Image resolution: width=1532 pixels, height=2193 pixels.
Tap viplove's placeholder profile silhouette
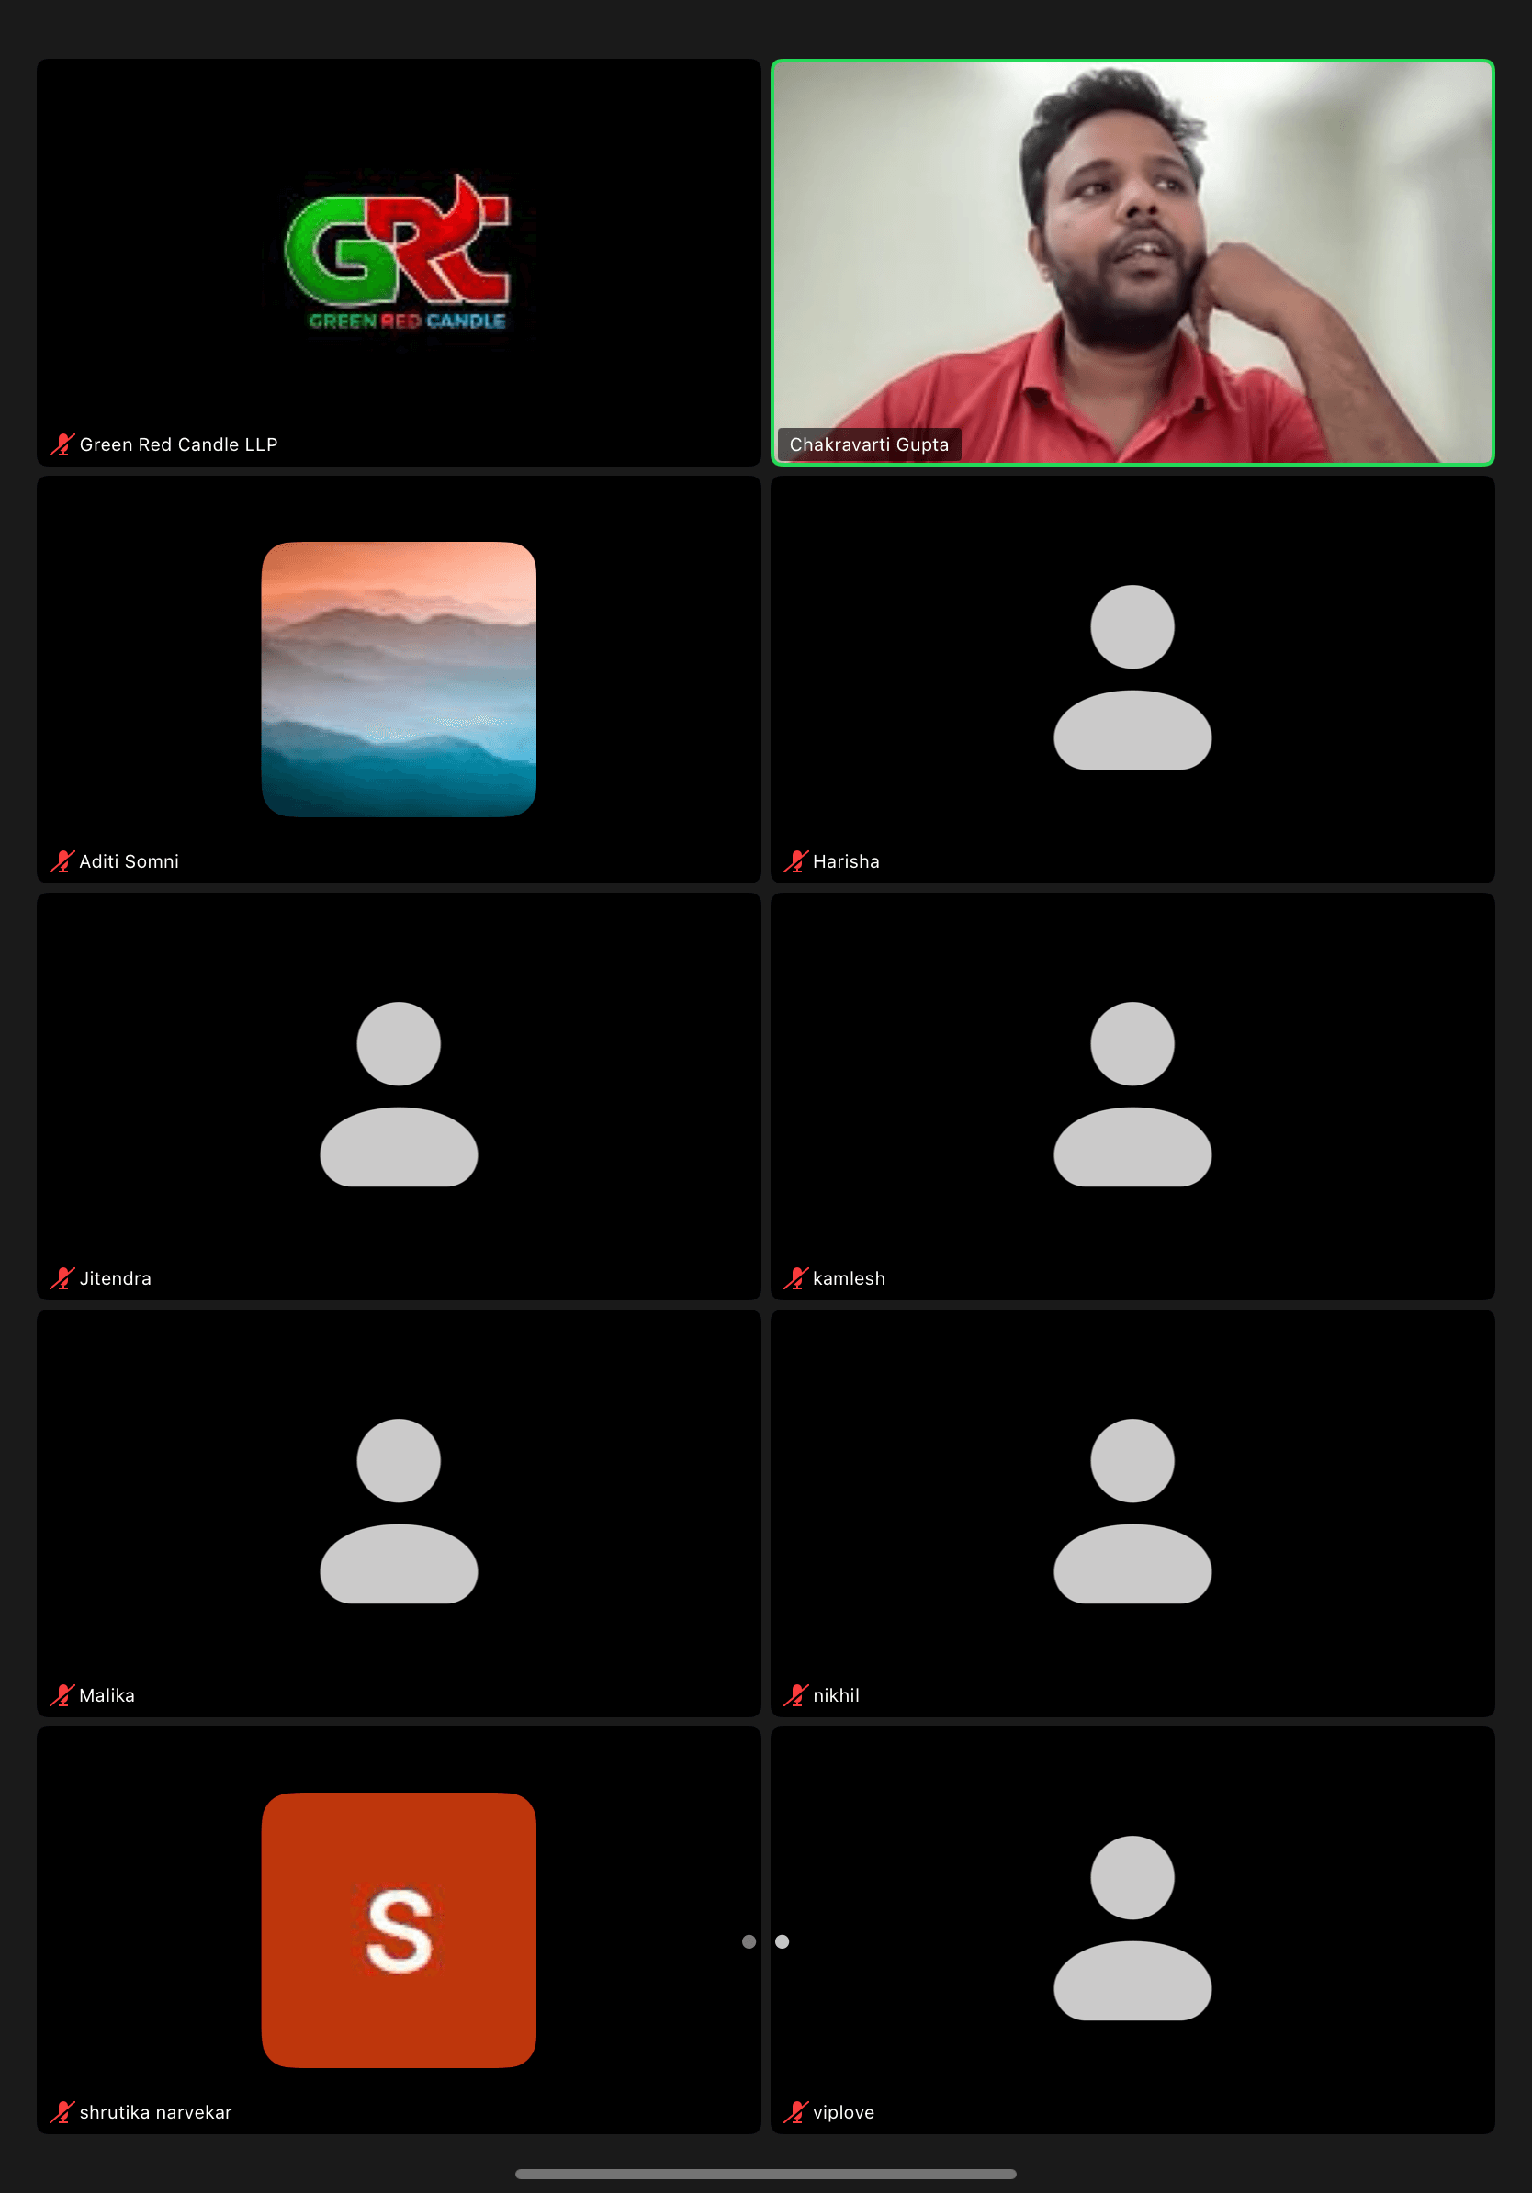(1132, 1928)
